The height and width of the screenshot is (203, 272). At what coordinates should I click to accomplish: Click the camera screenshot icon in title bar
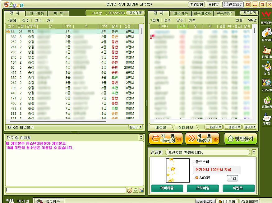pyautogui.click(x=248, y=4)
